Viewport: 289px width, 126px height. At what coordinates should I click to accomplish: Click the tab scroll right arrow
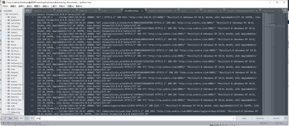[x=29, y=10]
